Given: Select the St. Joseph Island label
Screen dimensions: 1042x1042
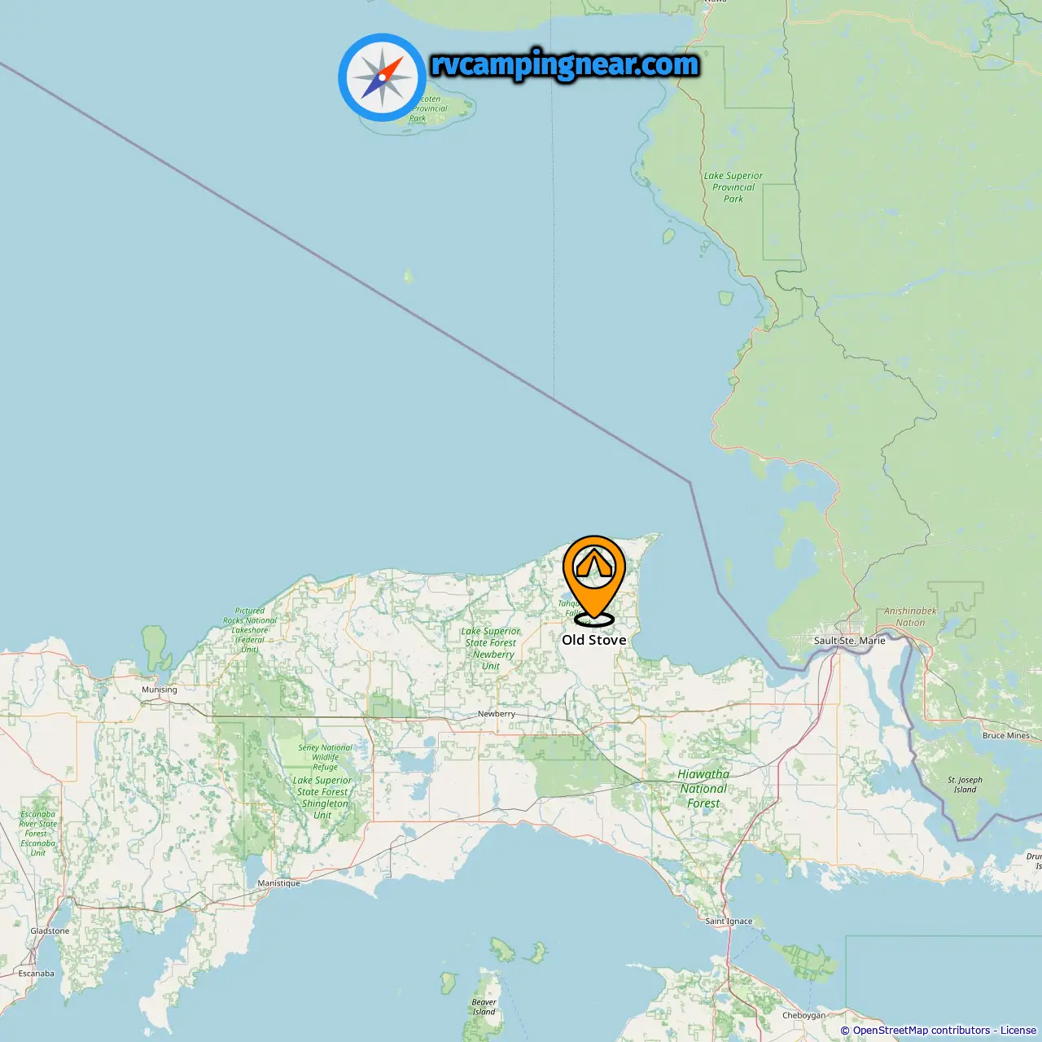Looking at the screenshot, I should point(965,785).
